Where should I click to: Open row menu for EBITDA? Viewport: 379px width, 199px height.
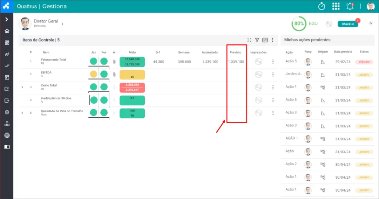[x=273, y=75]
